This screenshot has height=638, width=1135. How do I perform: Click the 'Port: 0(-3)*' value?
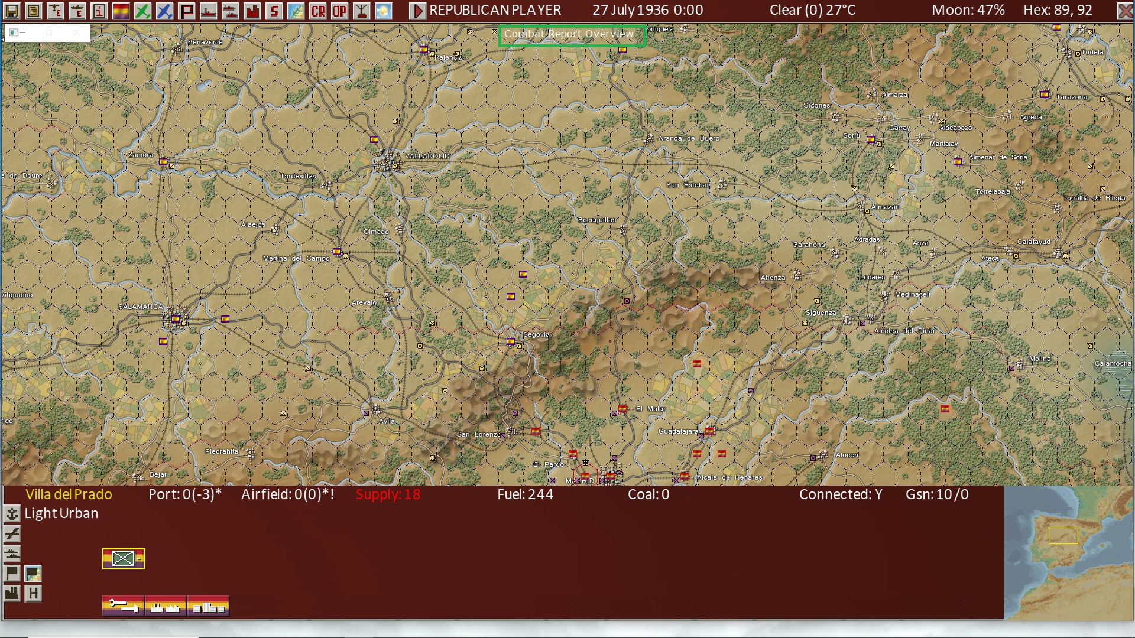pos(185,494)
